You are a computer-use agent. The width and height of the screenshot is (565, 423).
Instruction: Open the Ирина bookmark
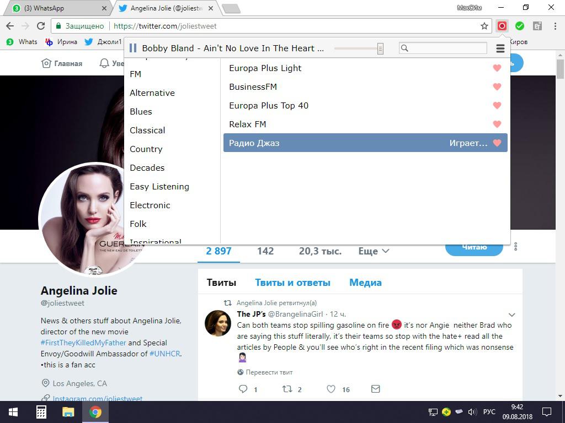pos(61,42)
